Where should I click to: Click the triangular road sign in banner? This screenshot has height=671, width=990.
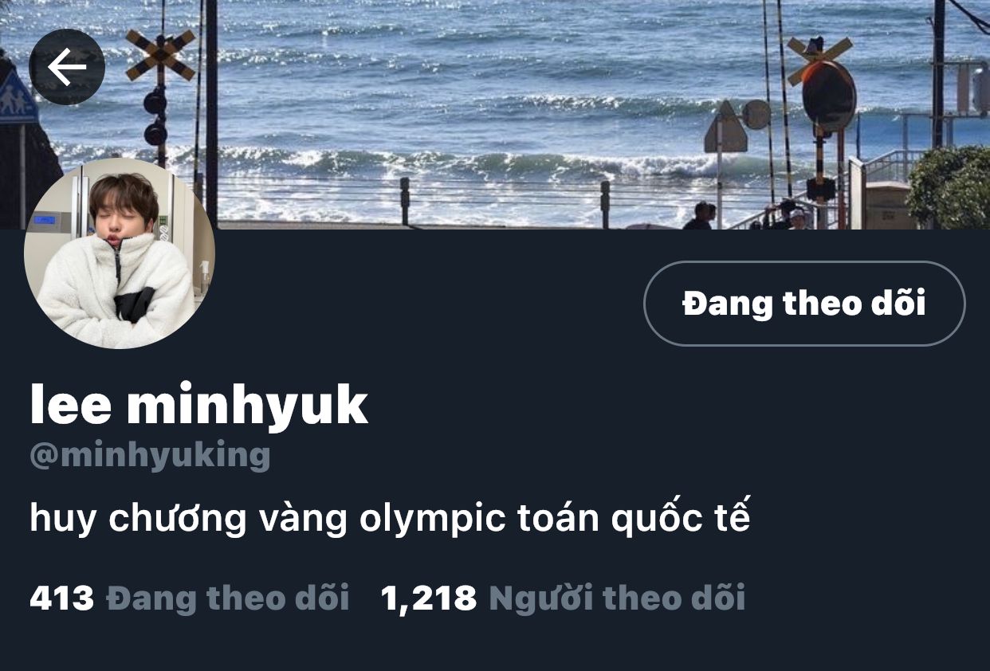pos(725,128)
